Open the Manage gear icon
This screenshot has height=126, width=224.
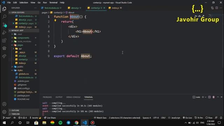click(x=4, y=112)
